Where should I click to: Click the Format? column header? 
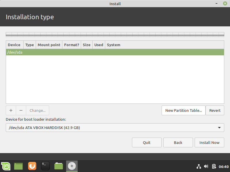tap(72, 45)
